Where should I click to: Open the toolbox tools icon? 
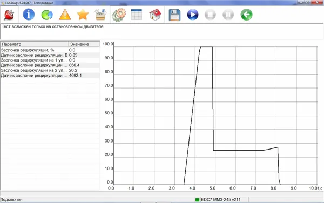(100, 15)
